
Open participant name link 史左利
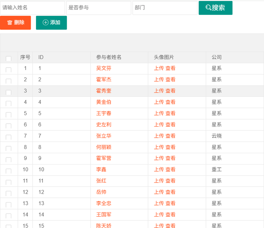click(104, 125)
